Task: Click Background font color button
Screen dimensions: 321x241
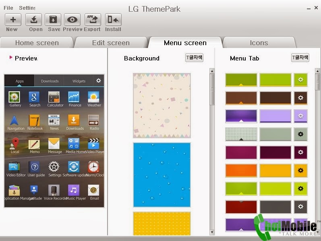Action: (x=194, y=58)
